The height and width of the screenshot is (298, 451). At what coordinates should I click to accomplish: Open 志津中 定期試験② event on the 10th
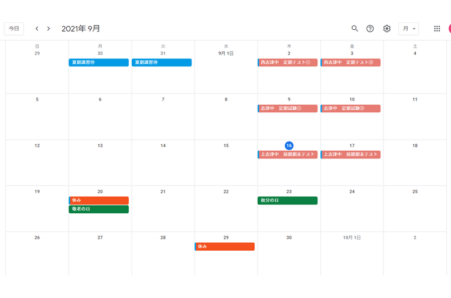click(350, 109)
